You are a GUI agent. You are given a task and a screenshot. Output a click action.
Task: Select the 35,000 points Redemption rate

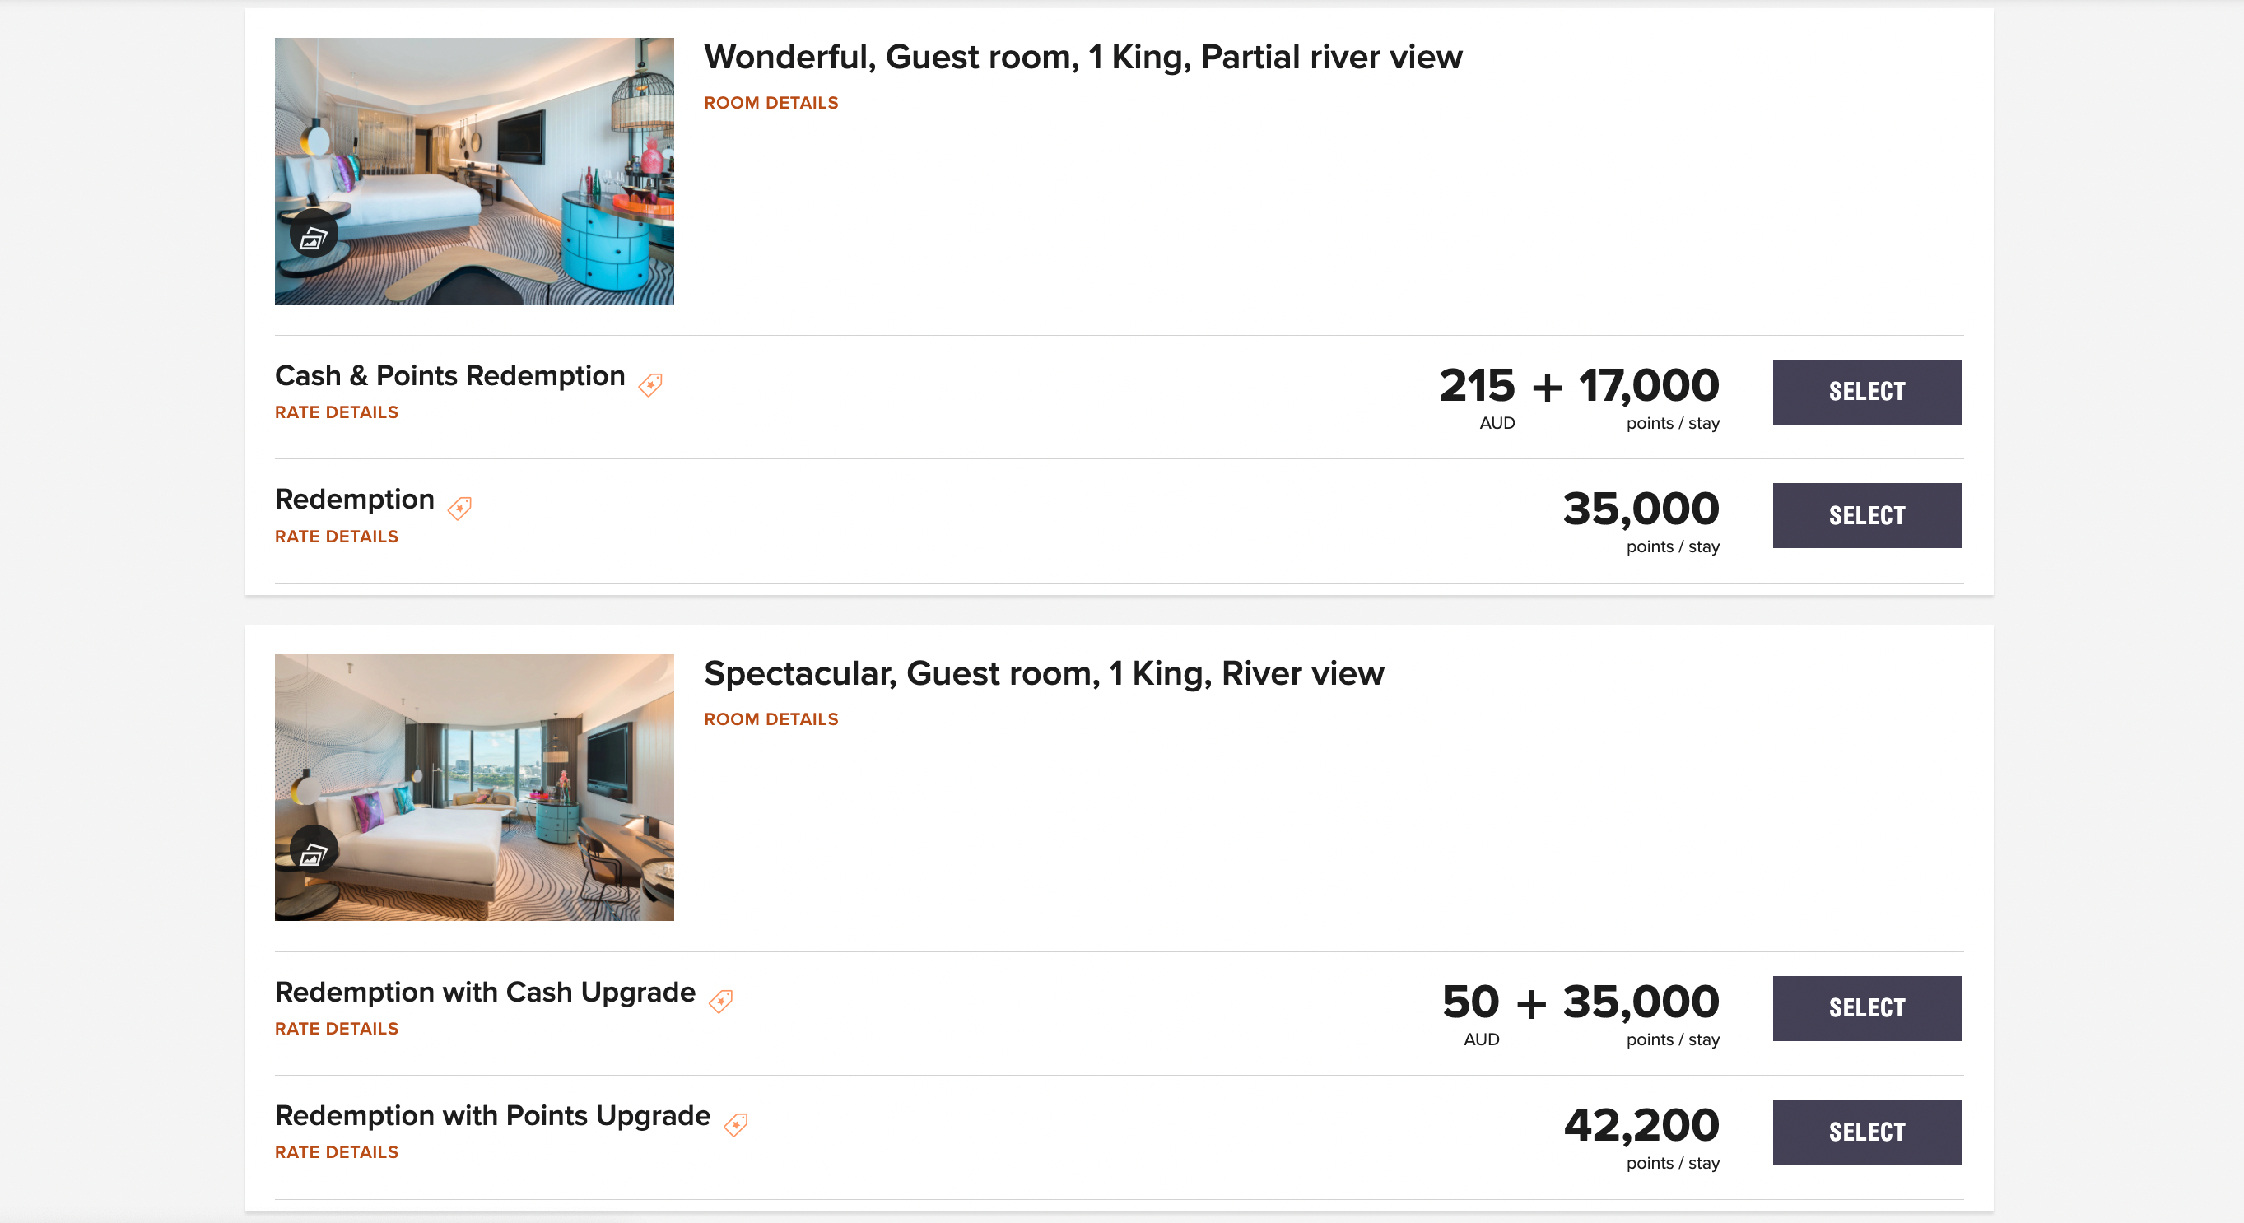click(x=1866, y=516)
